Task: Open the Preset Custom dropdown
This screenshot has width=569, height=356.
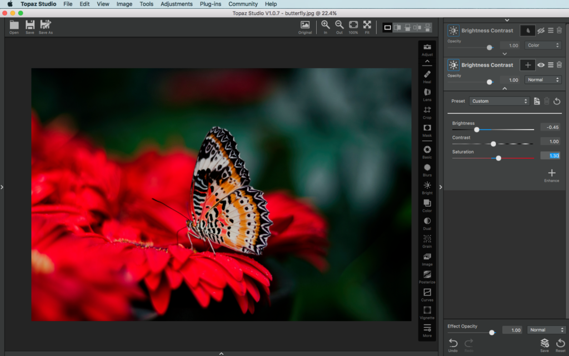Action: click(x=500, y=101)
